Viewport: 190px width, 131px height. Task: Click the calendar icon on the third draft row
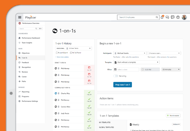click(x=89, y=81)
